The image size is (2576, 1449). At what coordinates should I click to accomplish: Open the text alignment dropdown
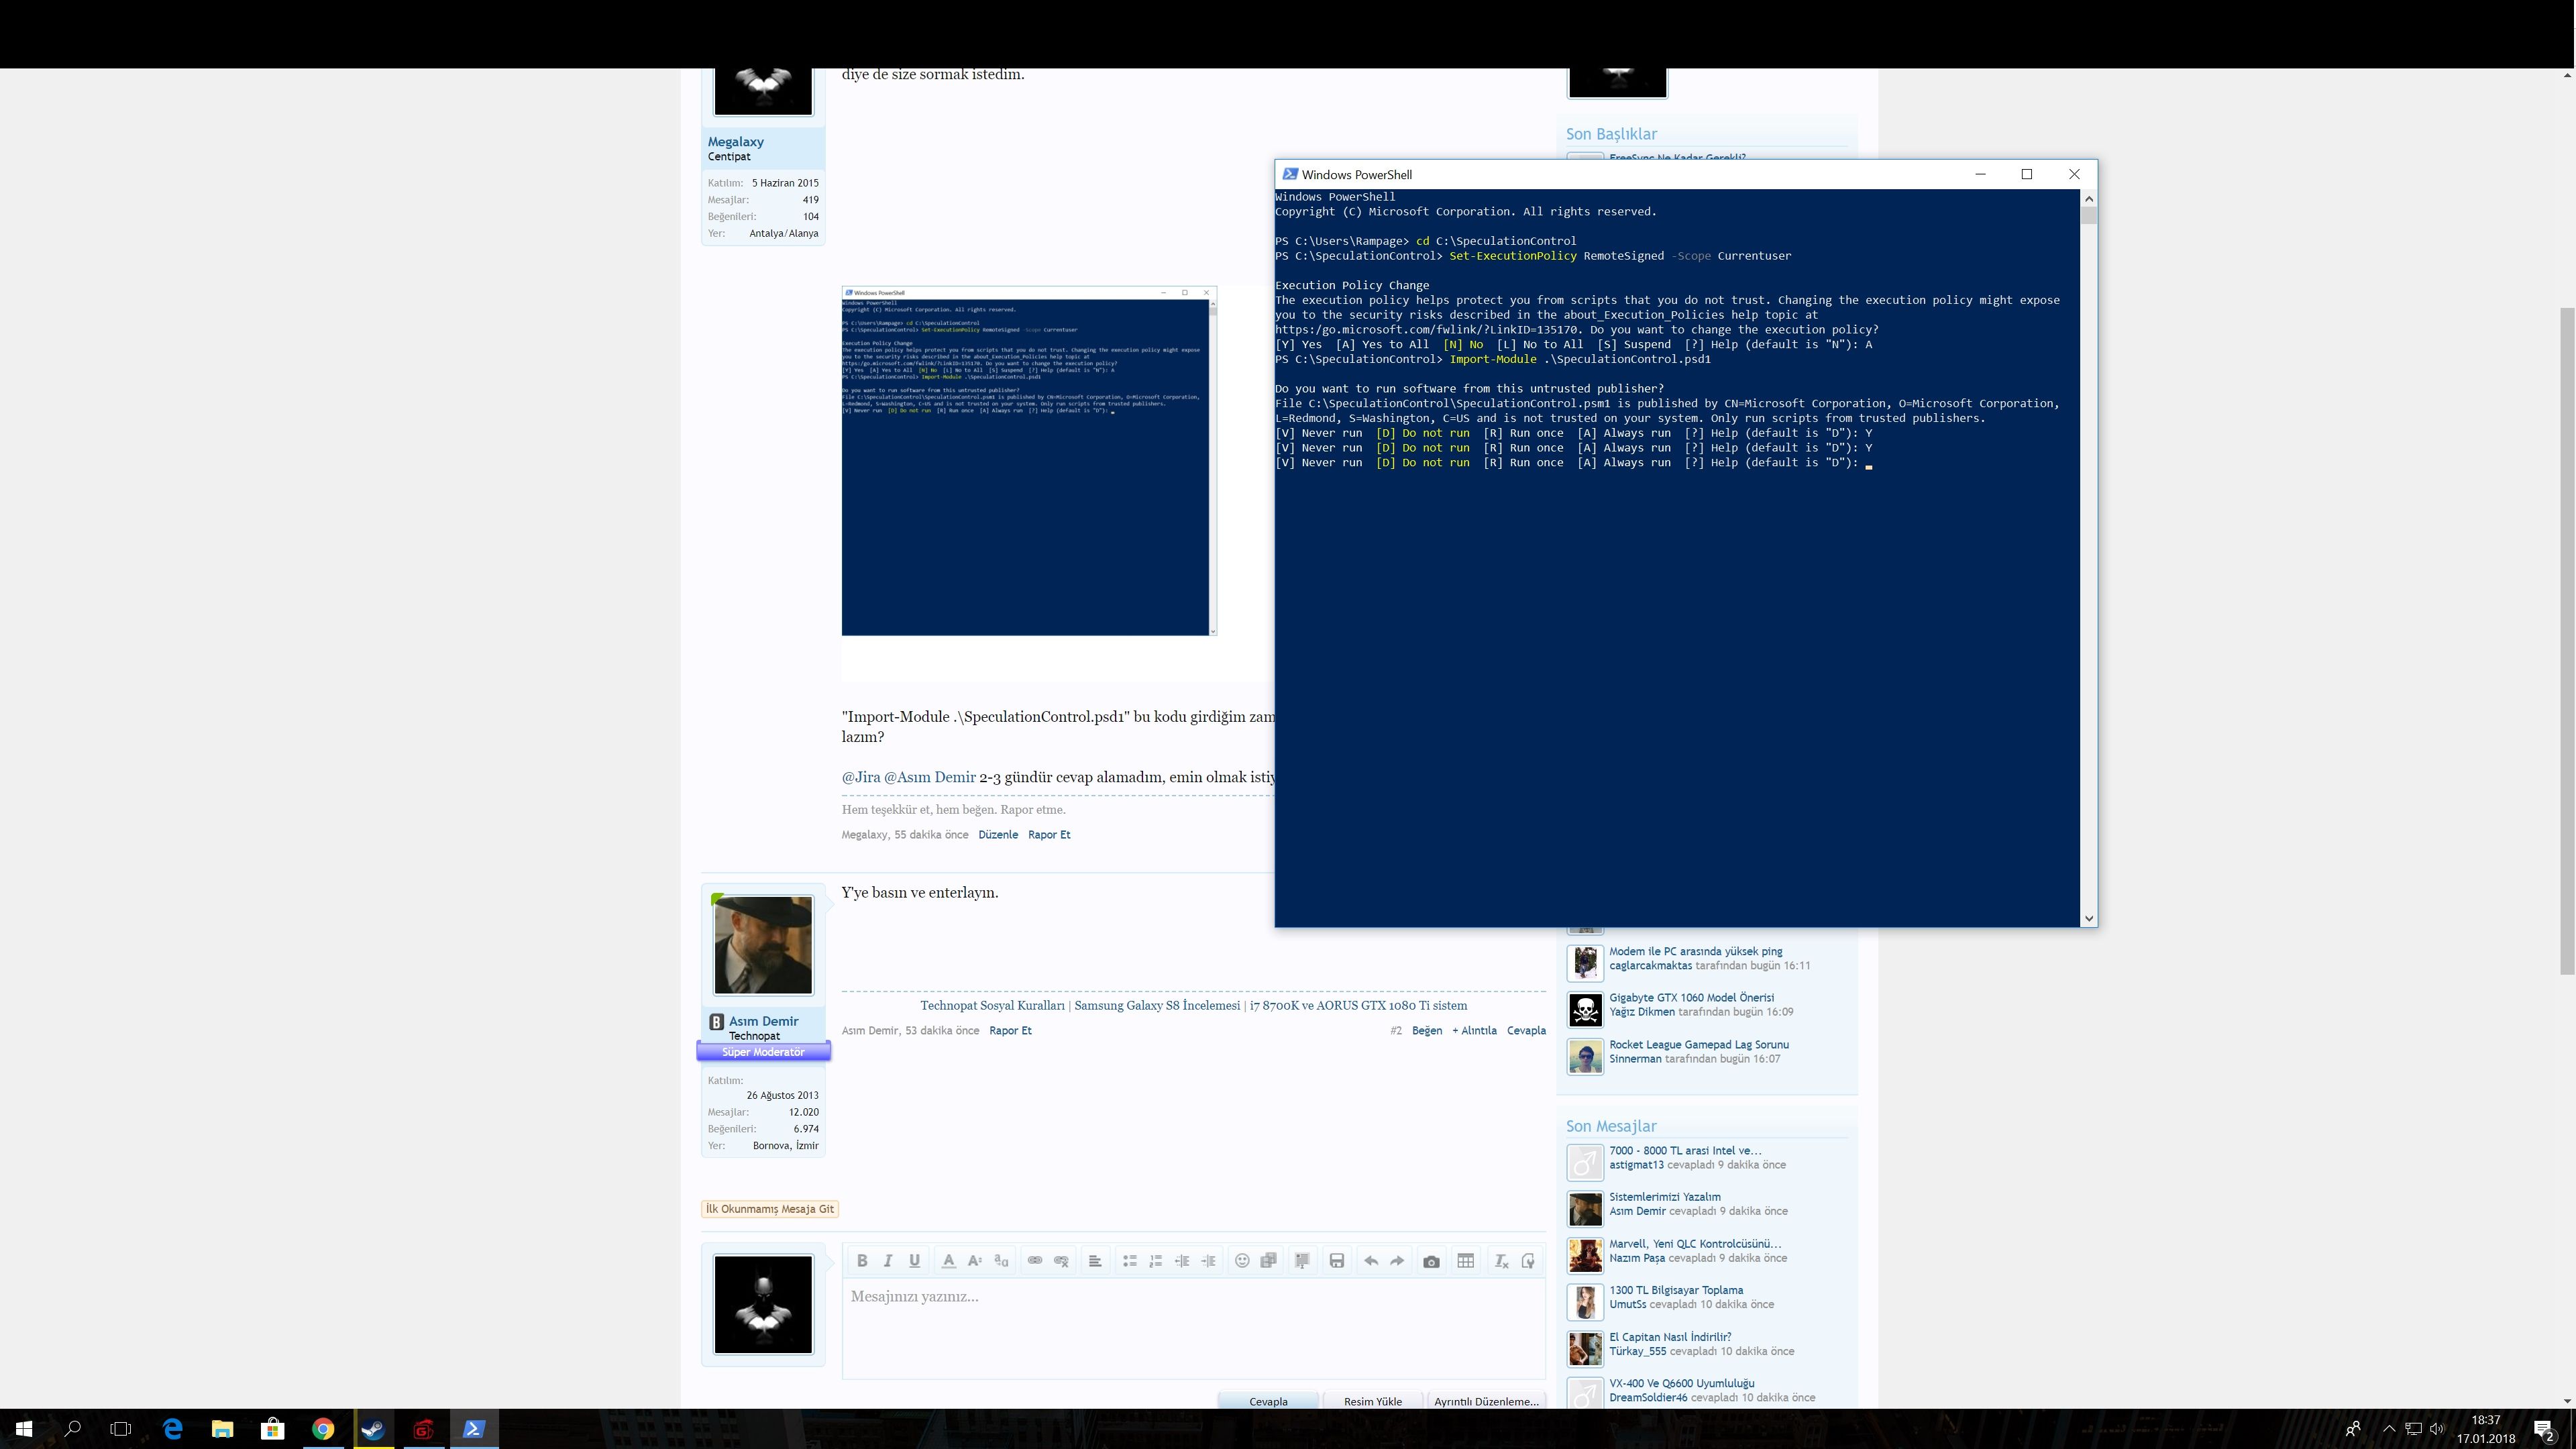pos(1095,1261)
